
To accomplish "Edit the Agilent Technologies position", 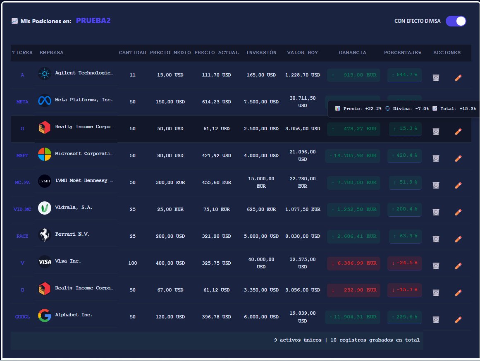I will 458,78.
